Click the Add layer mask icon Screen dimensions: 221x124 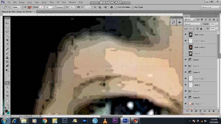point(196,111)
